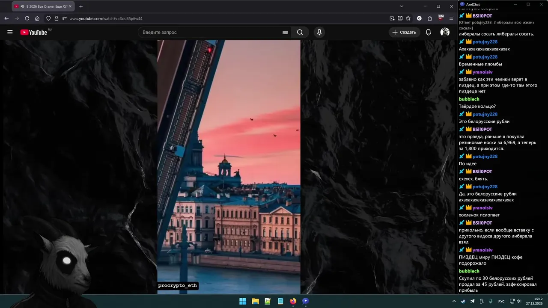Mute the tab via speaker icon
This screenshot has width=548, height=308.
[22, 6]
